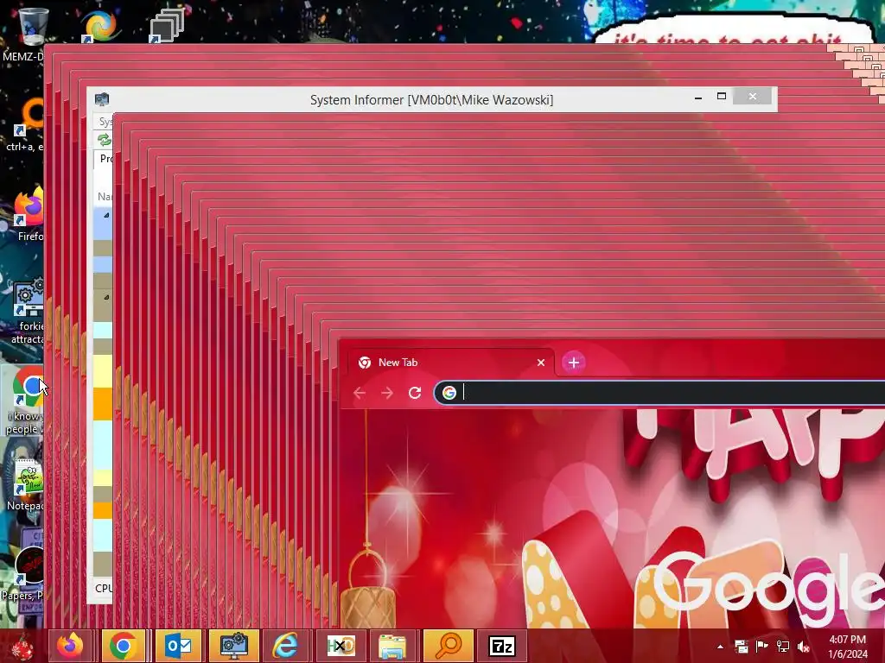Switch to System Informer taskbar icon
885x663 pixels.
point(233,646)
